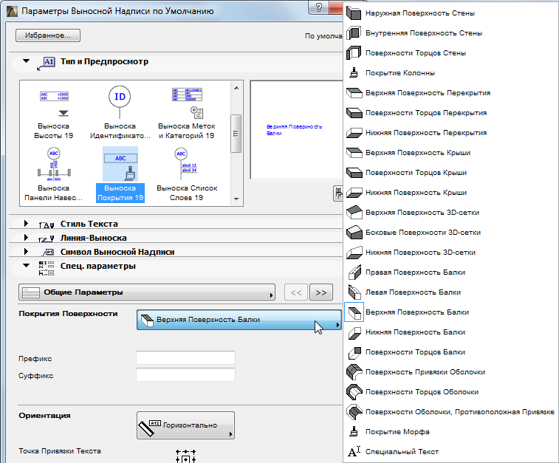Click the Боковые Поверхности 3D-сетки icon
This screenshot has height=463, width=559.
click(x=354, y=233)
